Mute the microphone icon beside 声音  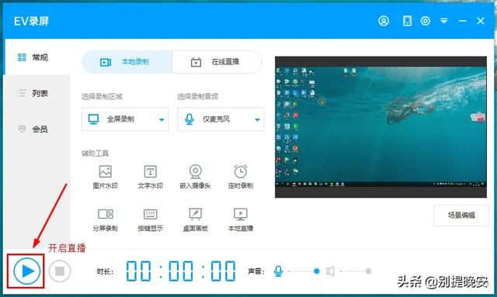tap(278, 271)
